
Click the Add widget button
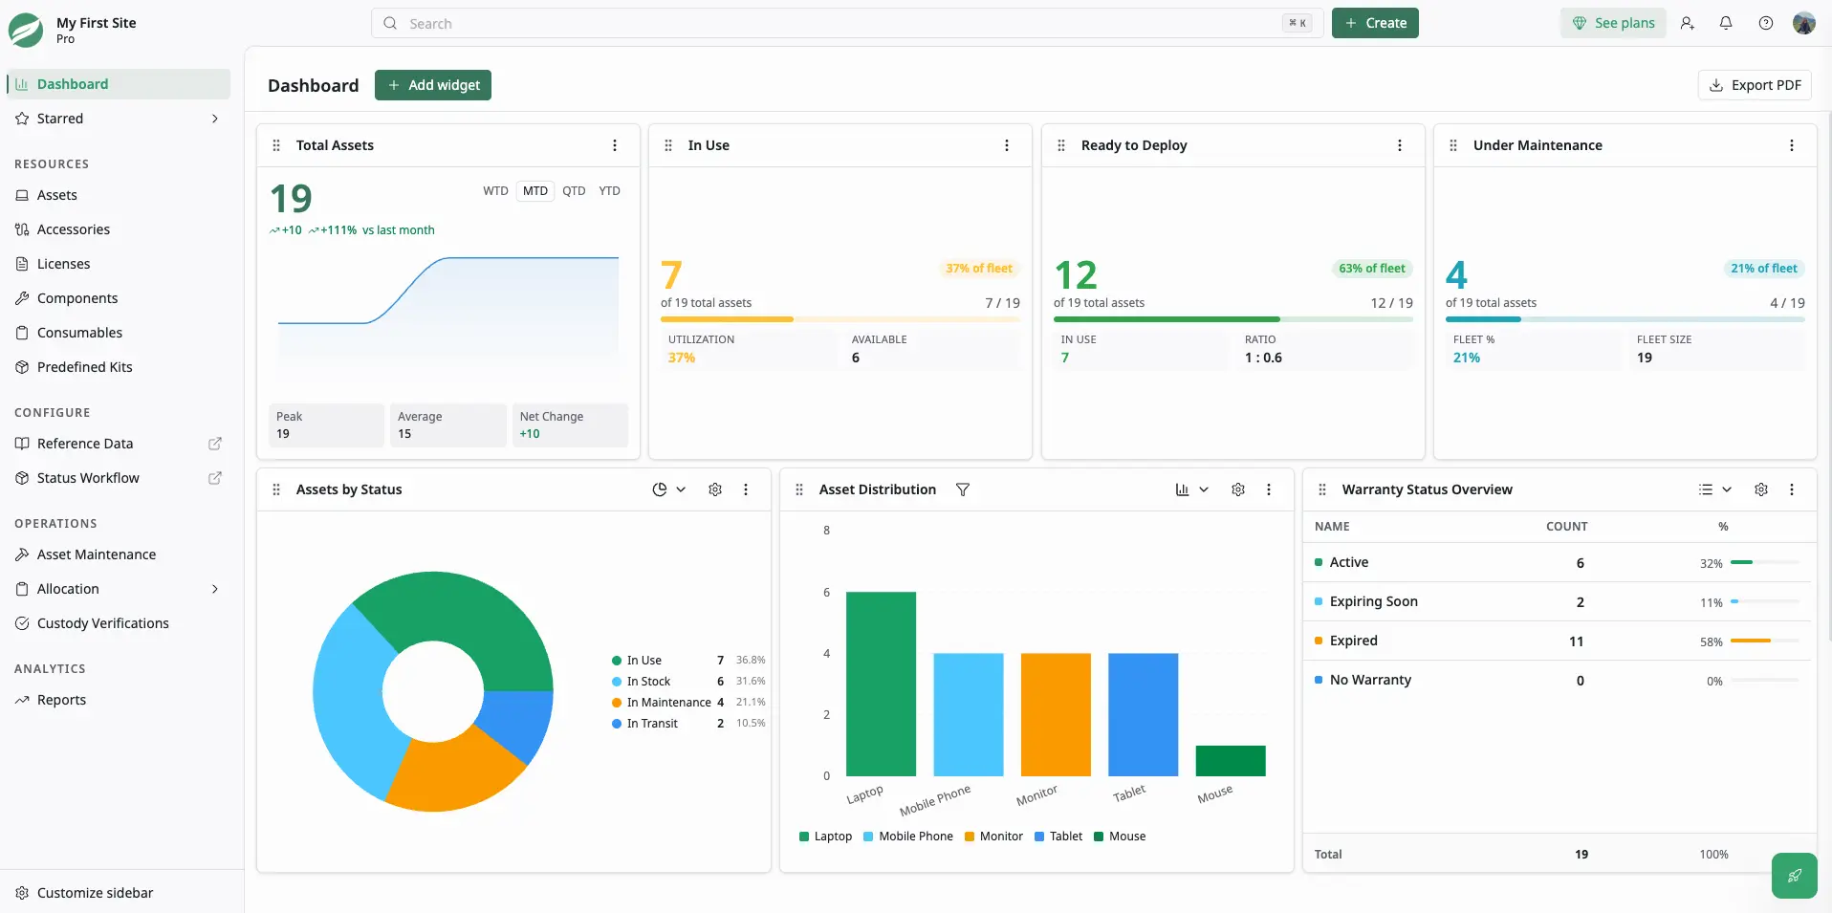pyautogui.click(x=433, y=85)
